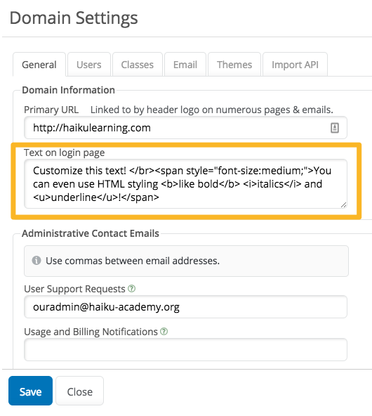Open the Import API tab
This screenshot has height=416, width=372.
(295, 65)
